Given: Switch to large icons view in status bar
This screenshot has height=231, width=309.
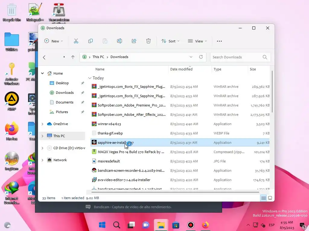Looking at the screenshot, I should [x=270, y=198].
